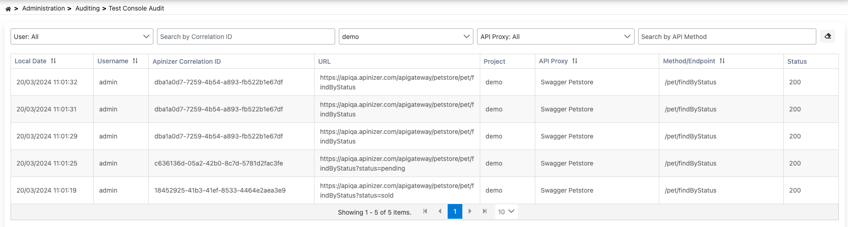
Task: Expand the API Proxy: All dropdown
Action: (556, 37)
